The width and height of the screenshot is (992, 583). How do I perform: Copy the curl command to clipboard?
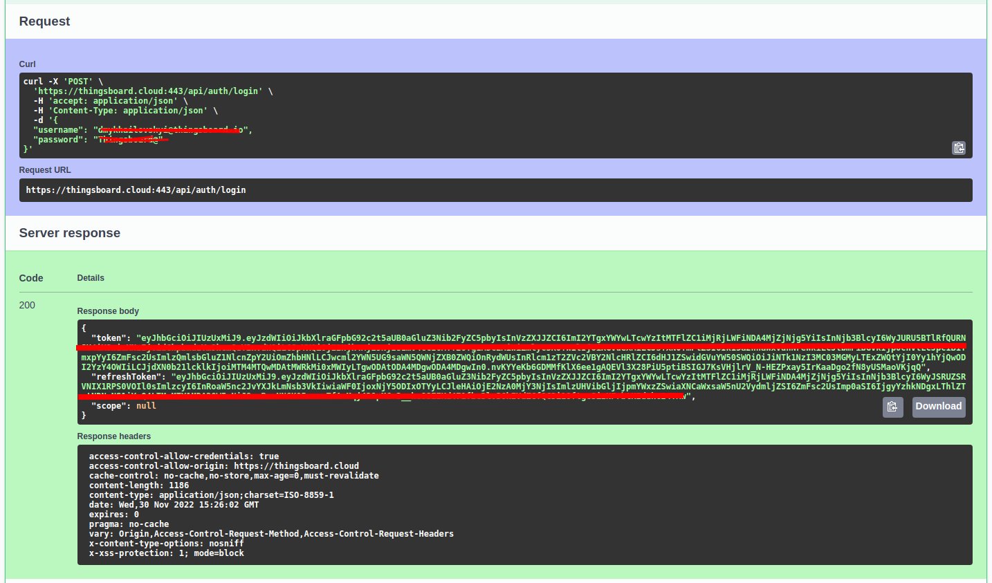point(959,147)
